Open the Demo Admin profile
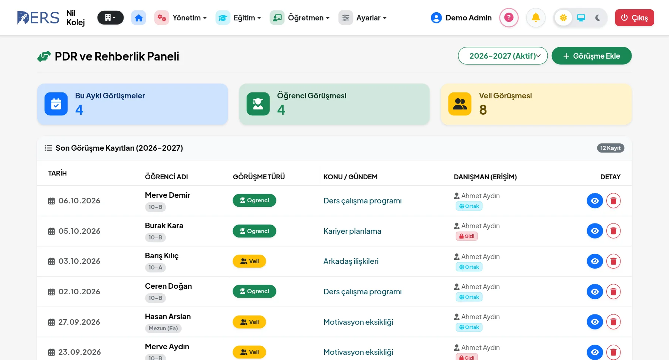The height and width of the screenshot is (360, 669). pyautogui.click(x=461, y=18)
